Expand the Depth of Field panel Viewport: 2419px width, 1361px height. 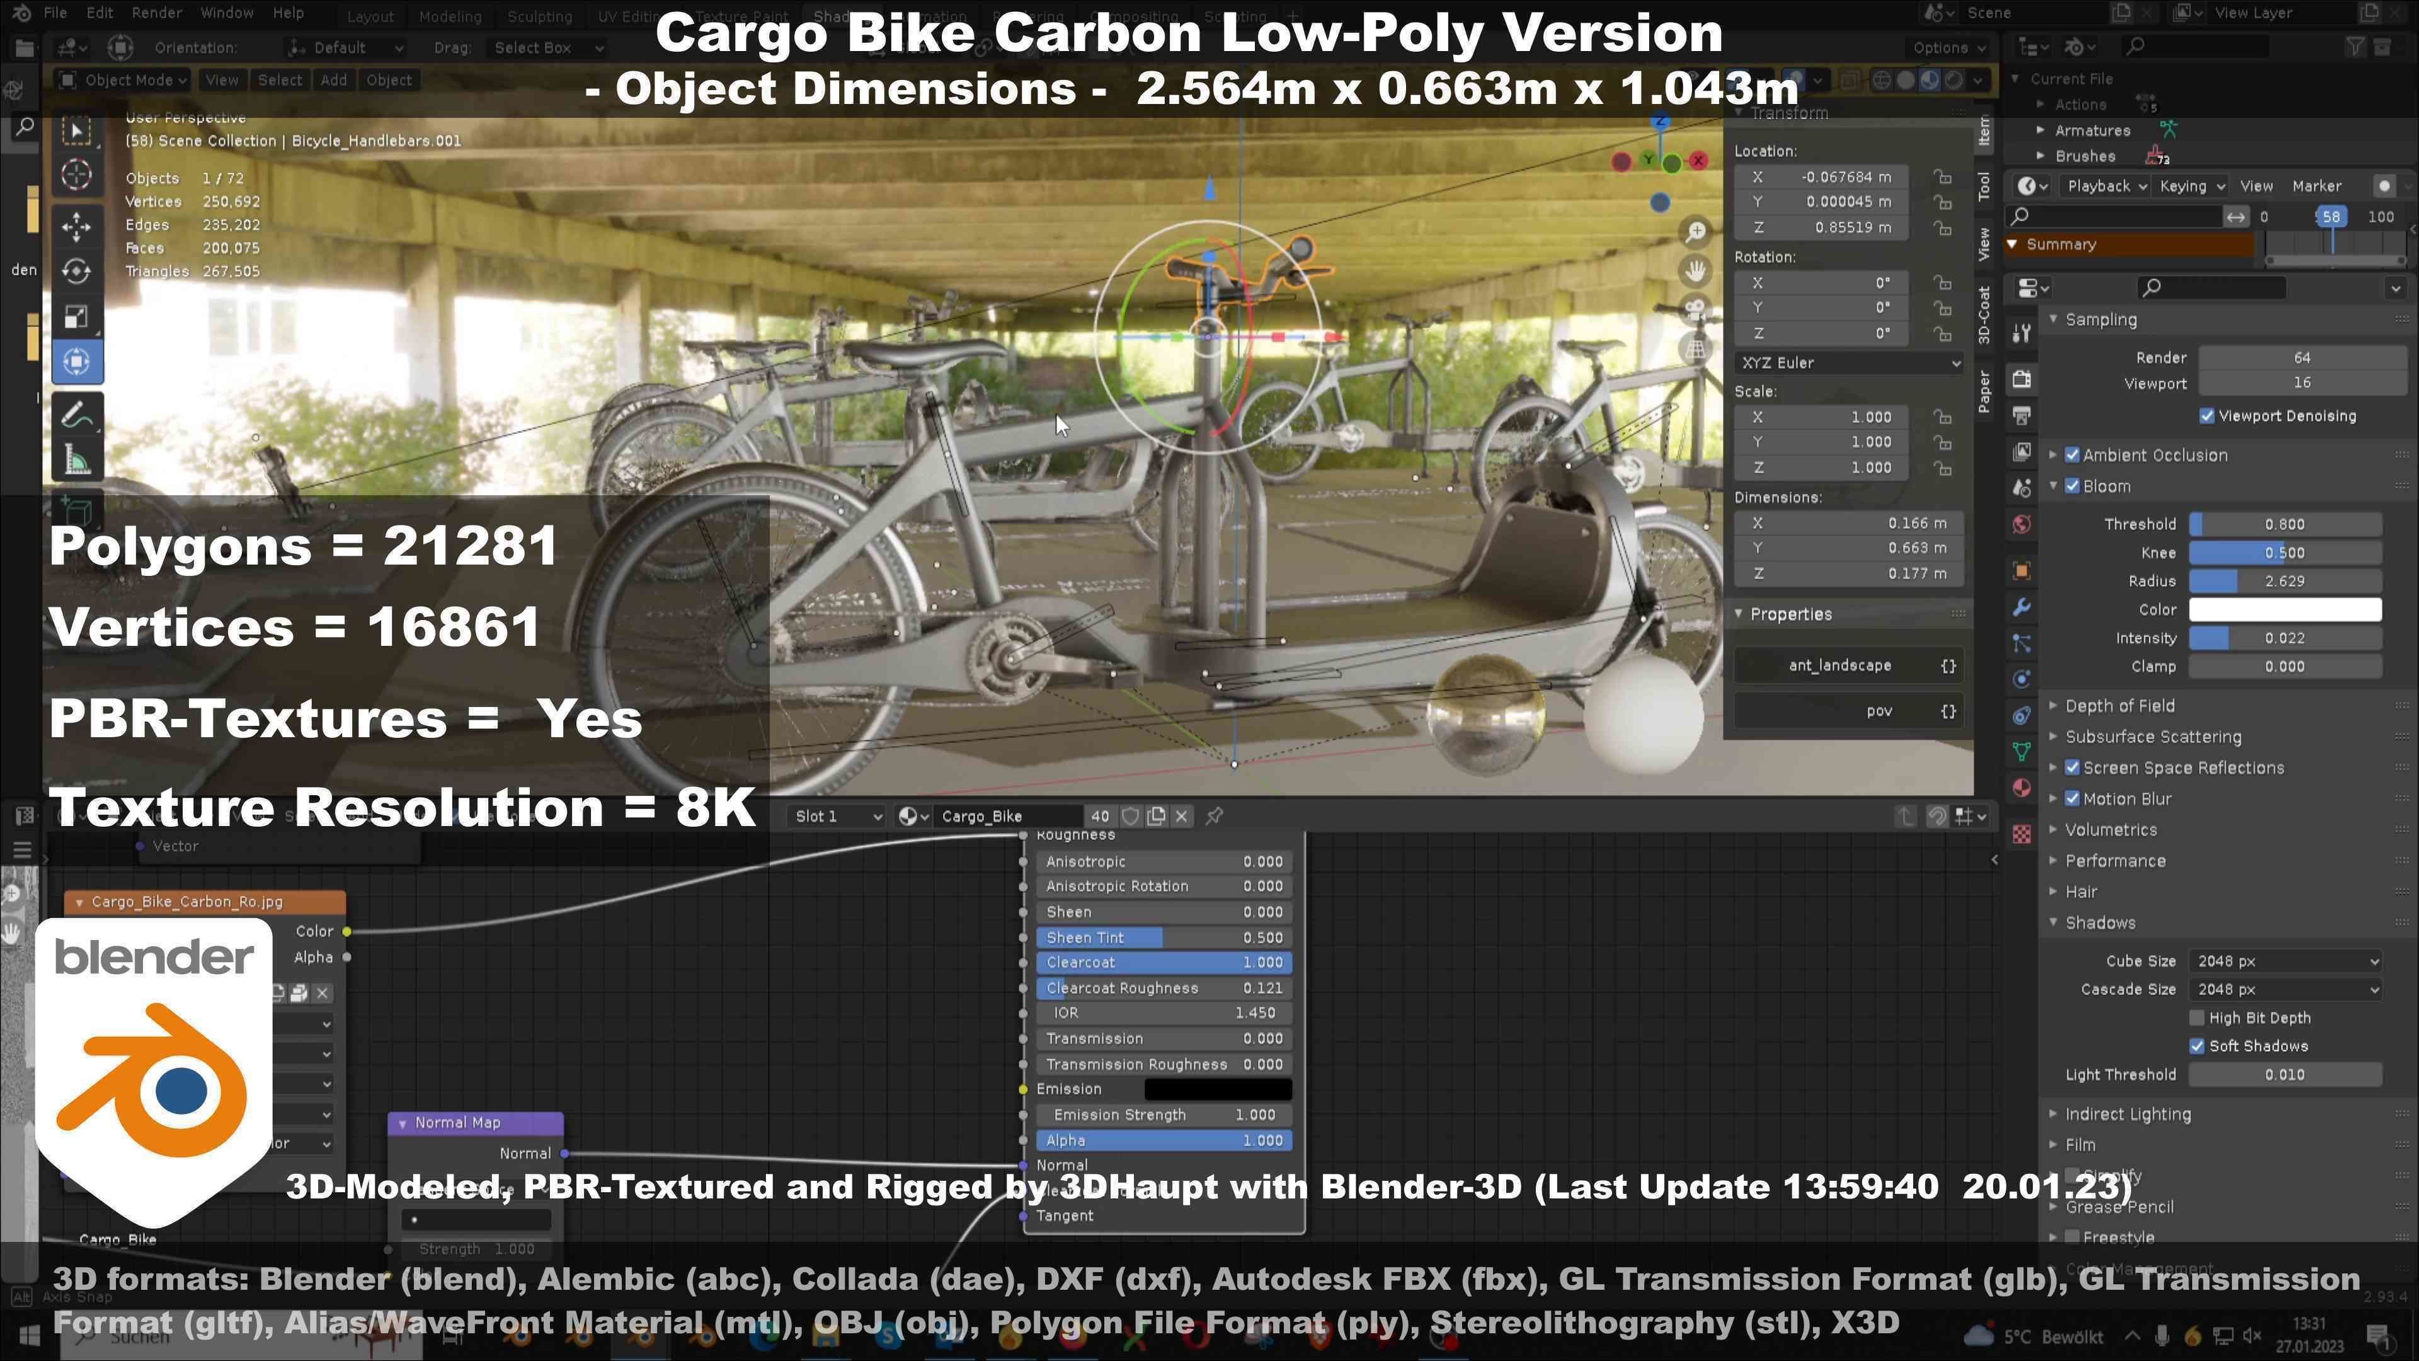(2119, 706)
